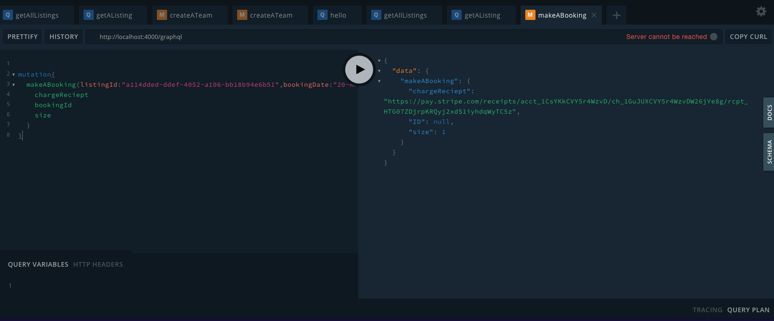Click the Q icon on the hello tab

point(322,15)
